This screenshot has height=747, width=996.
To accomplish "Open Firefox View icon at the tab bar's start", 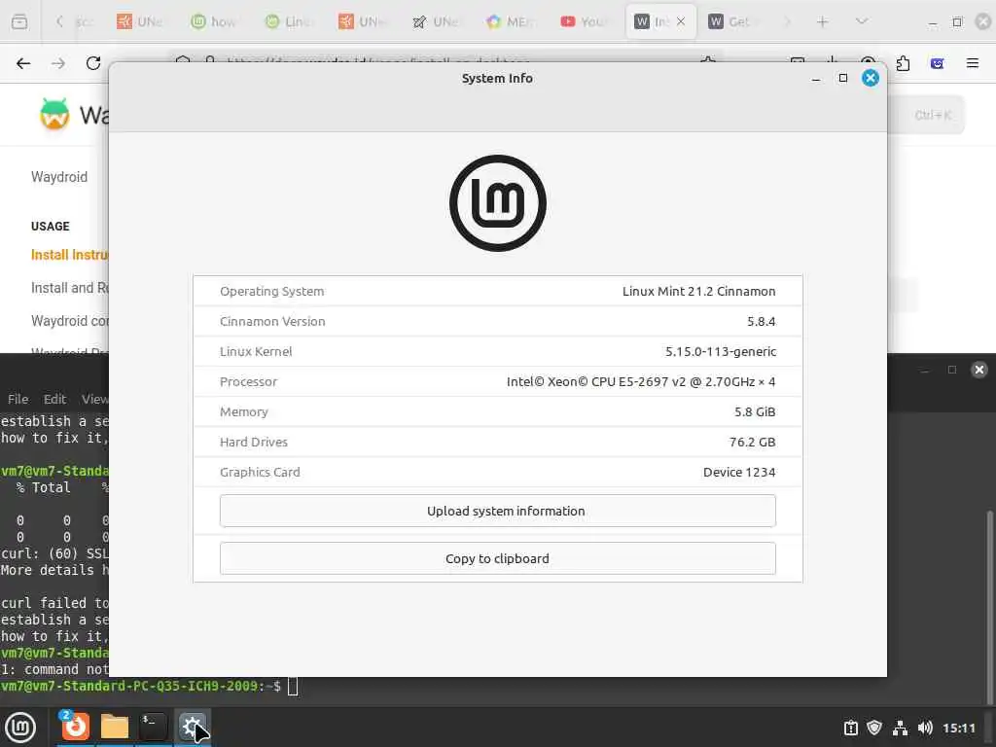I will coord(19,21).
